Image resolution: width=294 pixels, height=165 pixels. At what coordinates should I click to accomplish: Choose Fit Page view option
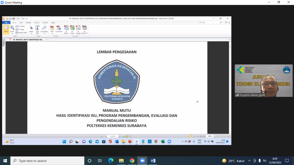(20, 30)
